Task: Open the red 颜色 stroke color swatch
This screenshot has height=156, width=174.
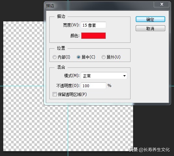Action: [93, 36]
